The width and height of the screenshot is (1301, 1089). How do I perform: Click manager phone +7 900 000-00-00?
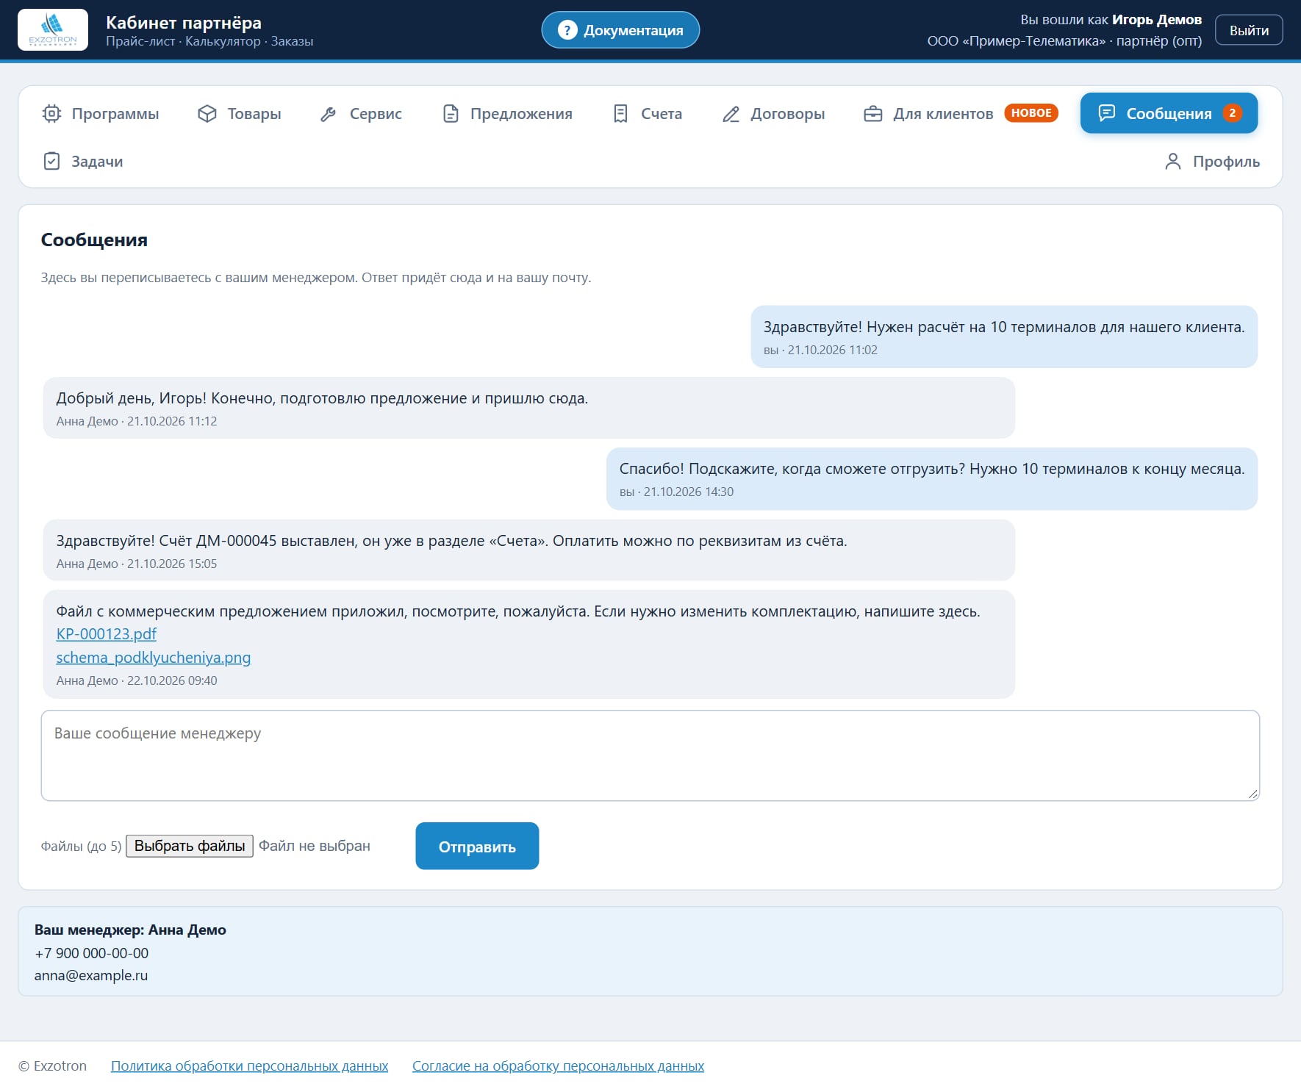click(x=91, y=953)
